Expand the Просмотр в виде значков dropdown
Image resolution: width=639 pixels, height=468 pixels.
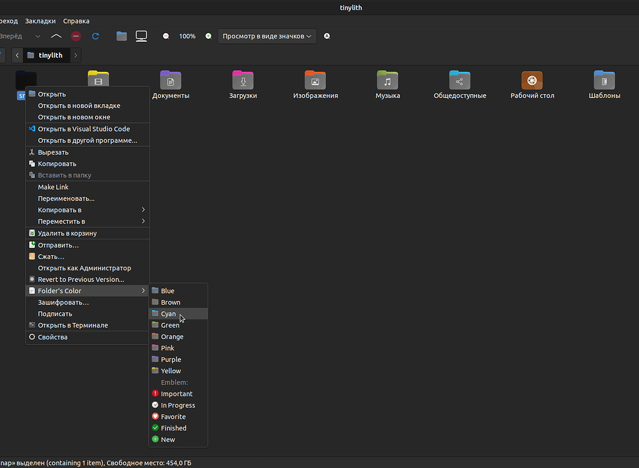pos(267,36)
